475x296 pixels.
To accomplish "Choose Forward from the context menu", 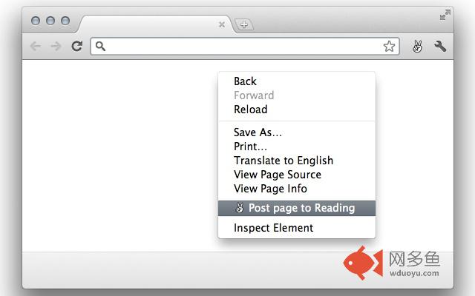I will pos(254,95).
